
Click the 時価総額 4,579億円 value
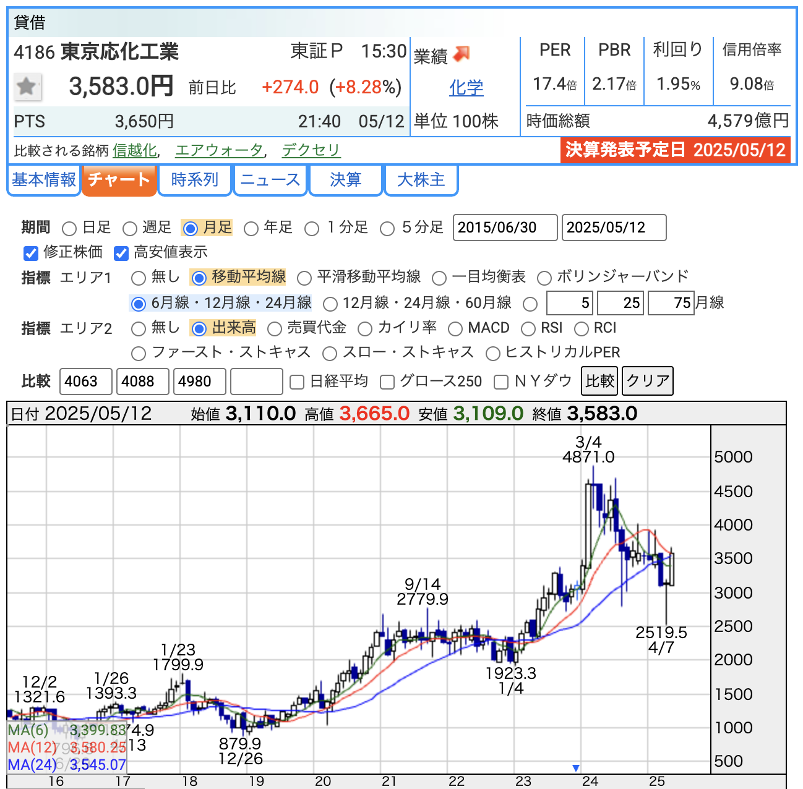(749, 121)
